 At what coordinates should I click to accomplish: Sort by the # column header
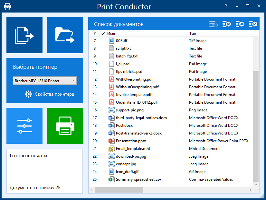tap(95, 34)
